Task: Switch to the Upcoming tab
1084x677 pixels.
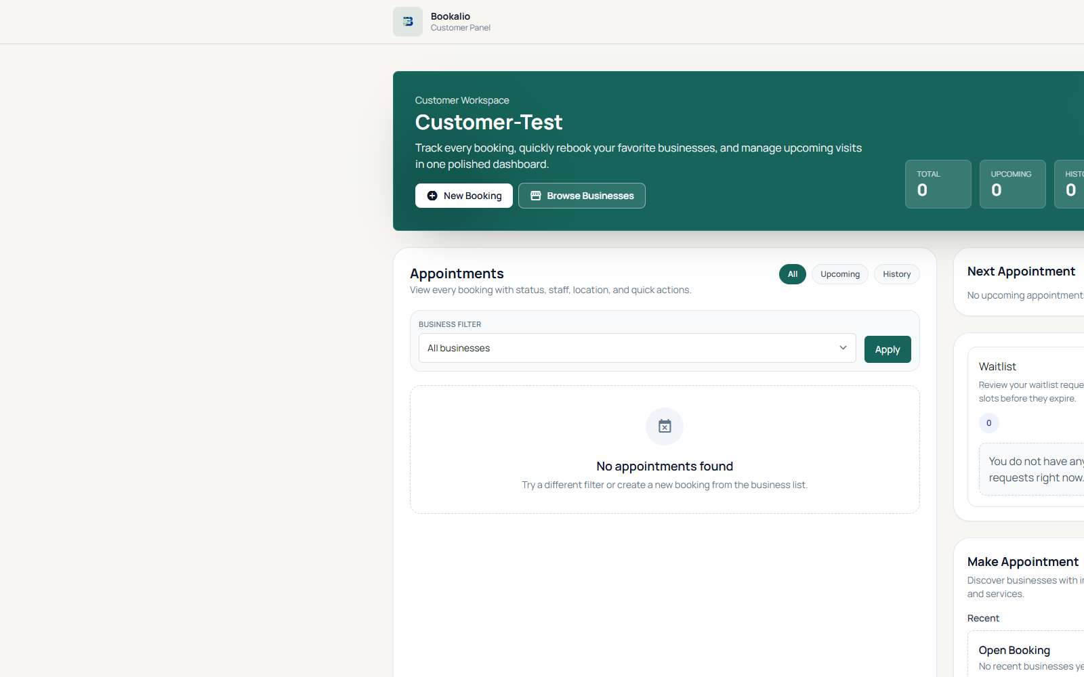Action: pyautogui.click(x=840, y=274)
